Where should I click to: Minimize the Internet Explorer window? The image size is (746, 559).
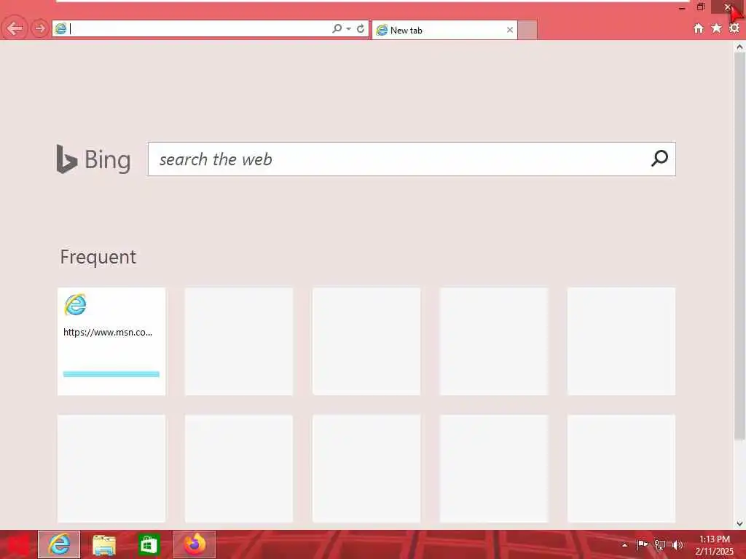pos(682,7)
